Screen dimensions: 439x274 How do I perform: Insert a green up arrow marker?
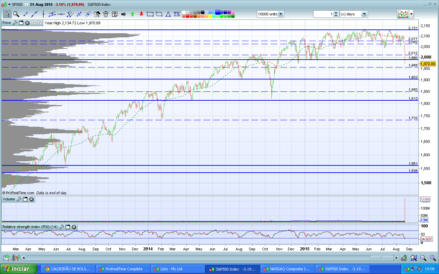pos(132,14)
